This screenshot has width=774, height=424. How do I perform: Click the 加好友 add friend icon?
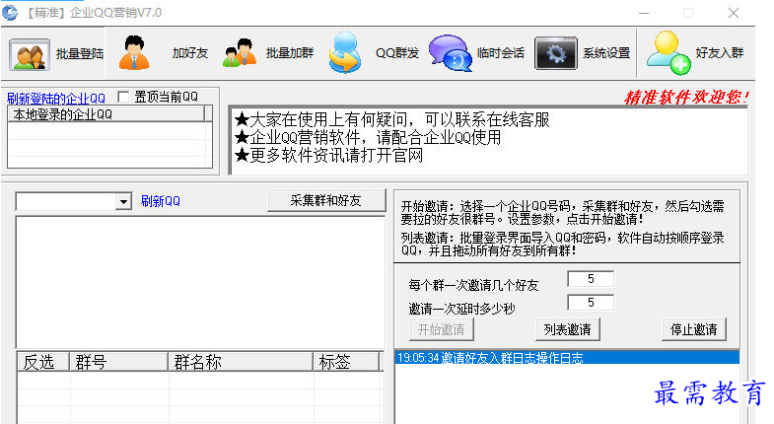(x=134, y=52)
